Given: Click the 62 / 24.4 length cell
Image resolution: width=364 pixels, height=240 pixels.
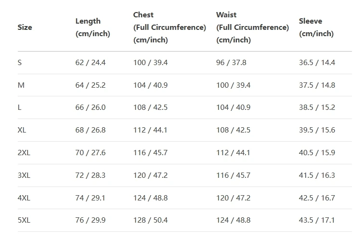Looking at the screenshot, I should (91, 63).
